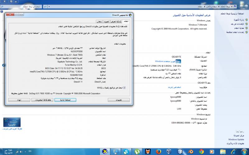The width and height of the screenshot is (249, 155).
Task: Open the McAfee taskbar icon
Action: click(x=148, y=152)
